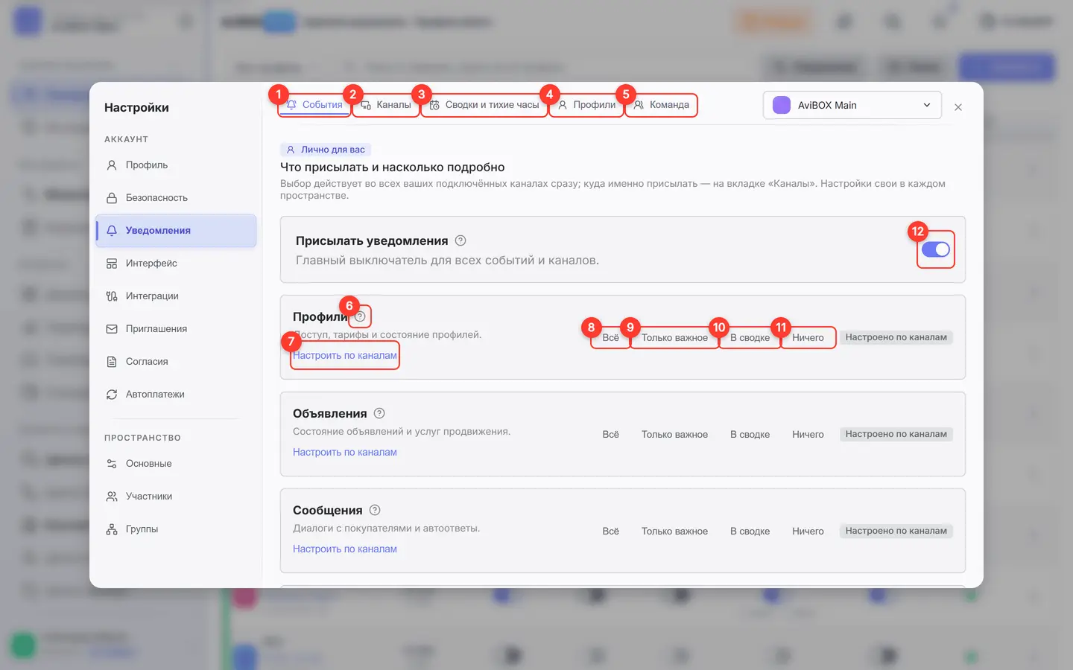This screenshot has width=1073, height=670.
Task: Click the question icon next to Объявления
Action: pyautogui.click(x=379, y=413)
